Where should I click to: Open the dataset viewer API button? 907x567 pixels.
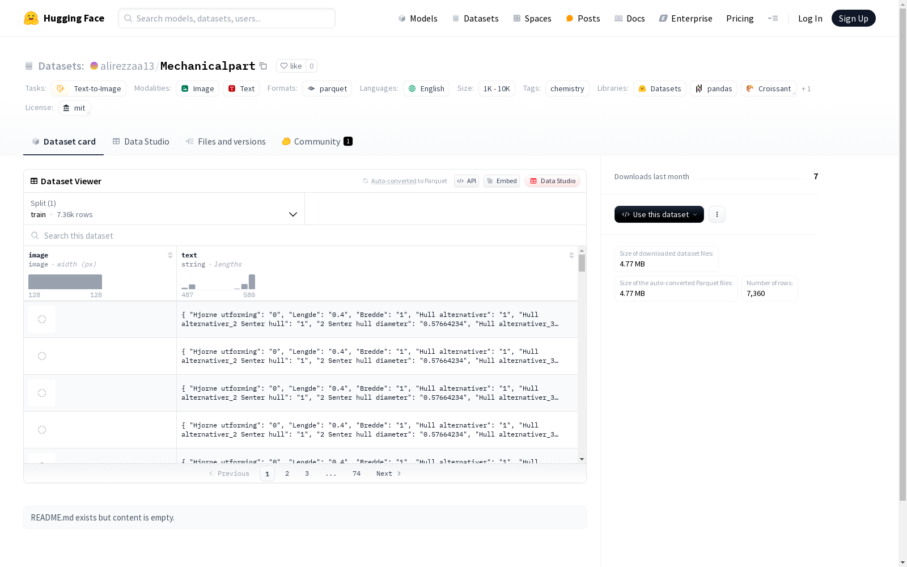coord(467,181)
